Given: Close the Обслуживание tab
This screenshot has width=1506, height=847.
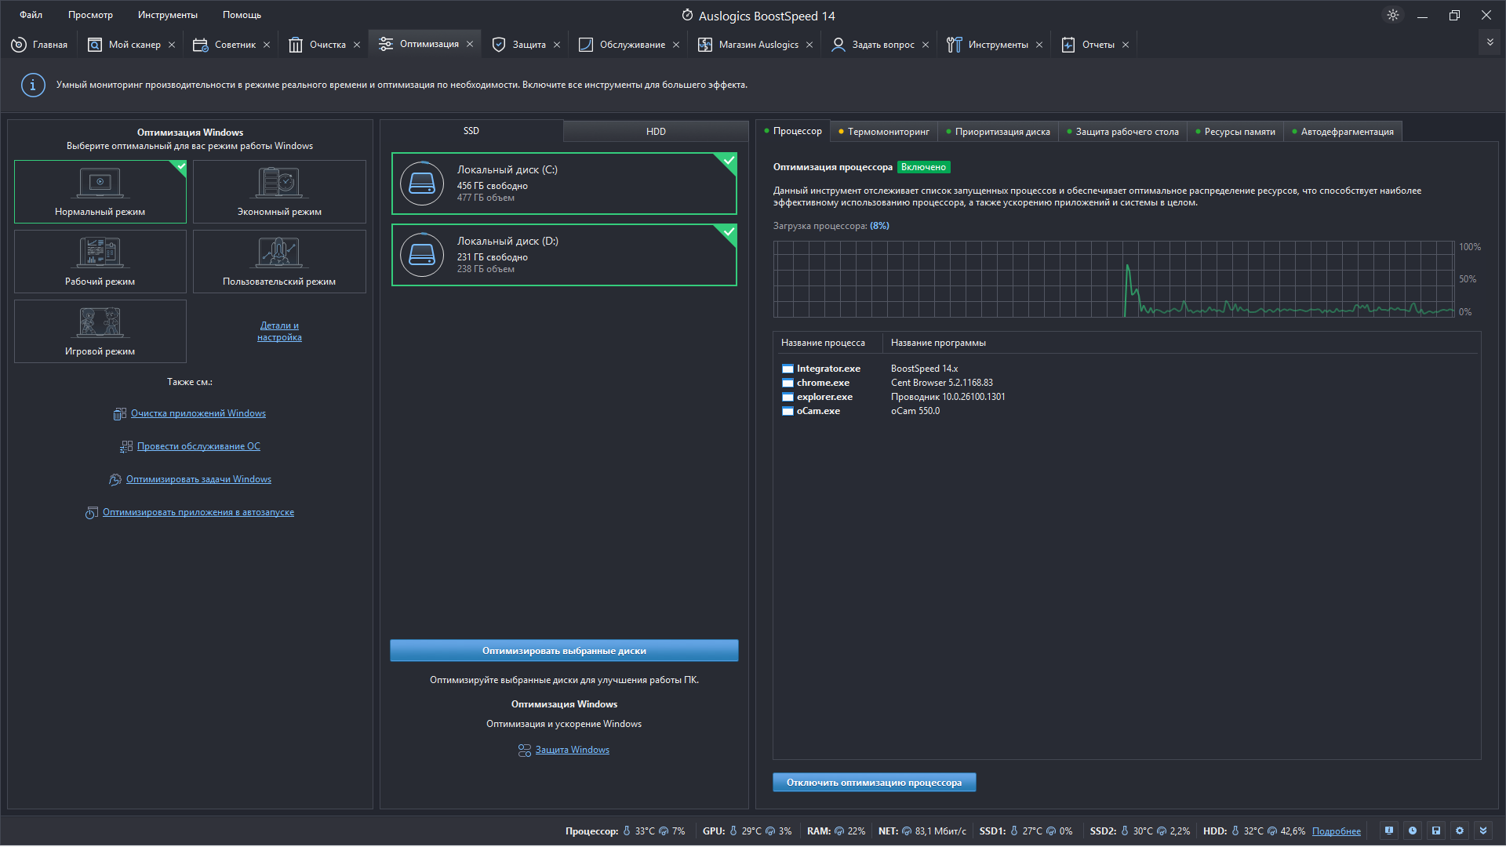Looking at the screenshot, I should pos(676,45).
